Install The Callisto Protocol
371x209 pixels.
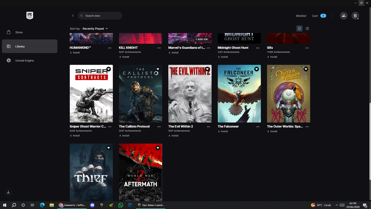(124, 136)
